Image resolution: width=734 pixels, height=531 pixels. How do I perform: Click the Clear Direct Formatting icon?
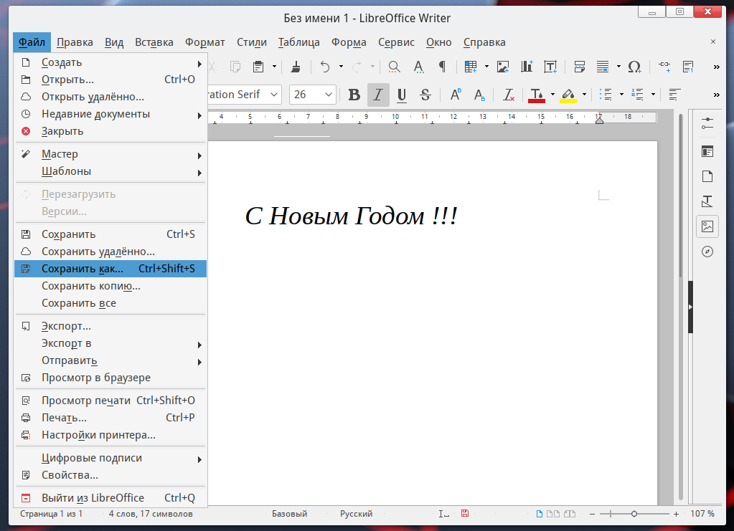[x=509, y=95]
